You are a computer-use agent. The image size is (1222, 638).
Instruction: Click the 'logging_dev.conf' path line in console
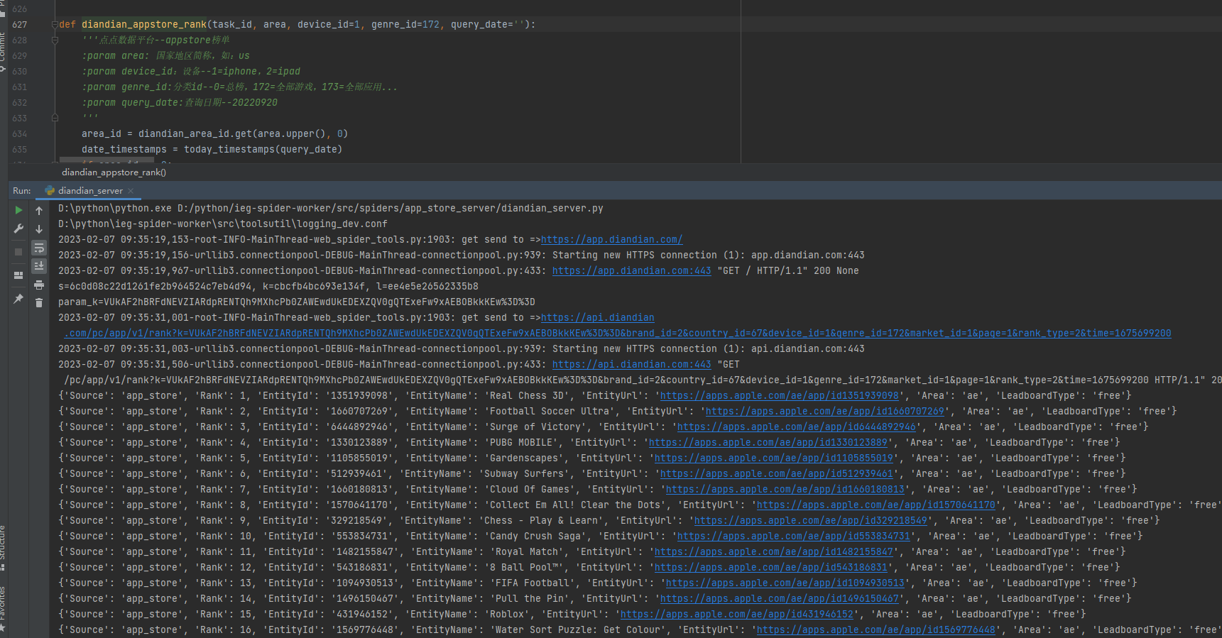(223, 224)
